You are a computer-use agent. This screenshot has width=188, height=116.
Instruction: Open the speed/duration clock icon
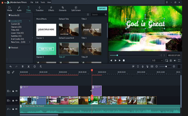tap(35, 66)
